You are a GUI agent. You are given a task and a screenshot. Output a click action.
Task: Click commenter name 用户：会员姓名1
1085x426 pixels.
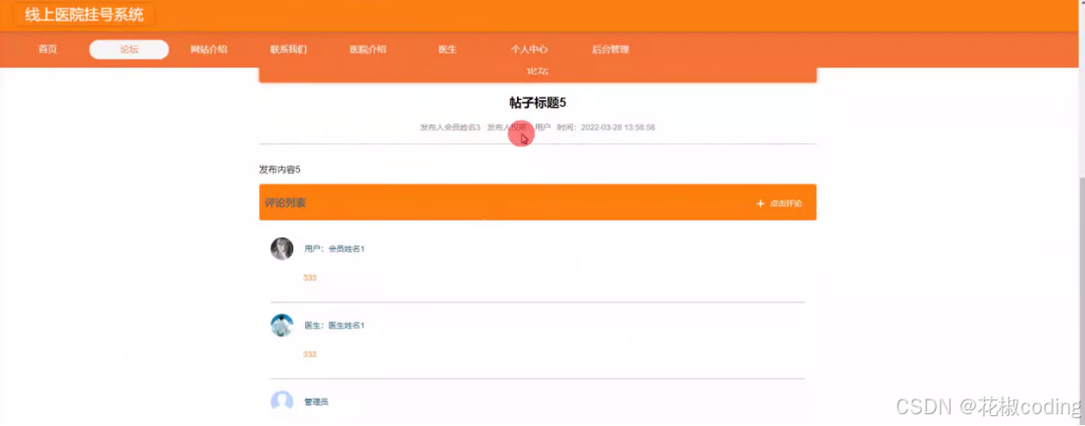pyautogui.click(x=335, y=248)
